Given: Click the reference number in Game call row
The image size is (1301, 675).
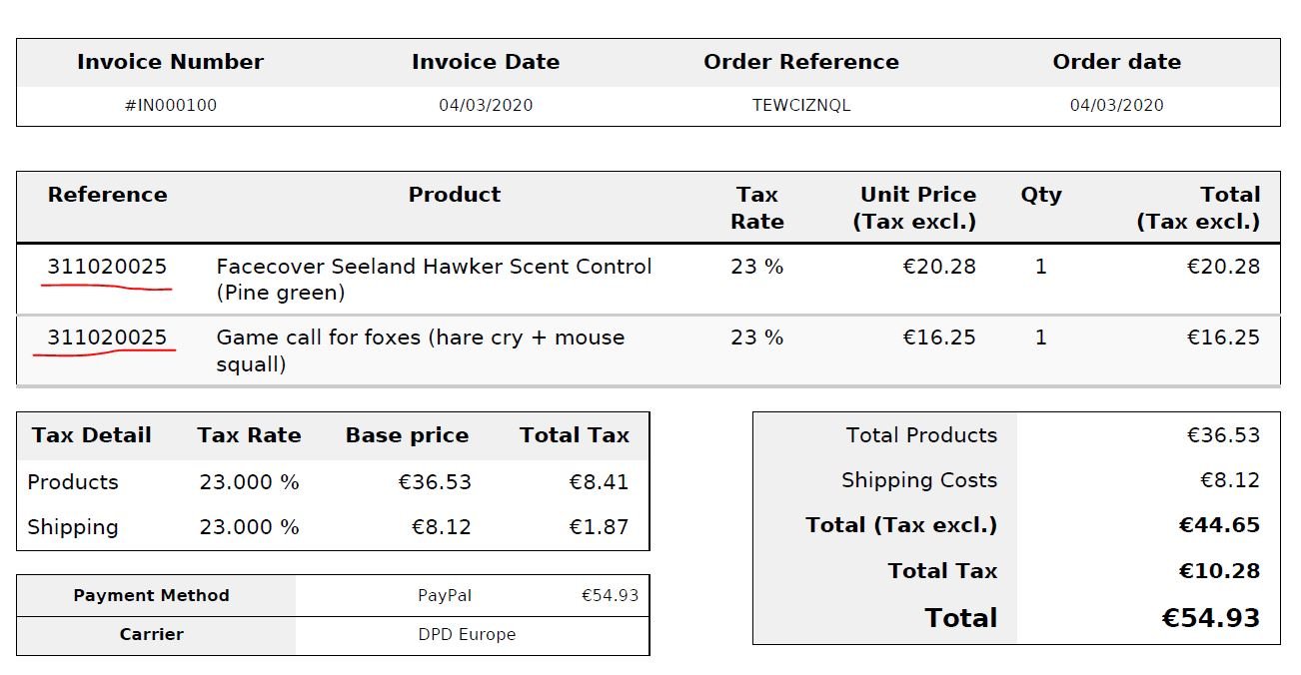Looking at the screenshot, I should [x=107, y=337].
